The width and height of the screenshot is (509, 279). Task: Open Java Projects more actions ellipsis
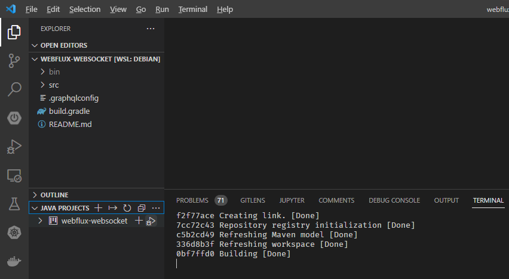click(156, 207)
